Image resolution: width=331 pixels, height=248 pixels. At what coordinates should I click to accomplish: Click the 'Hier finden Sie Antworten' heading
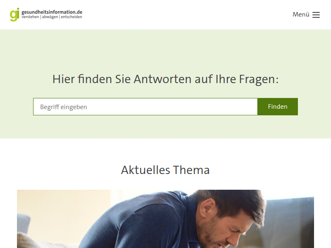click(165, 79)
